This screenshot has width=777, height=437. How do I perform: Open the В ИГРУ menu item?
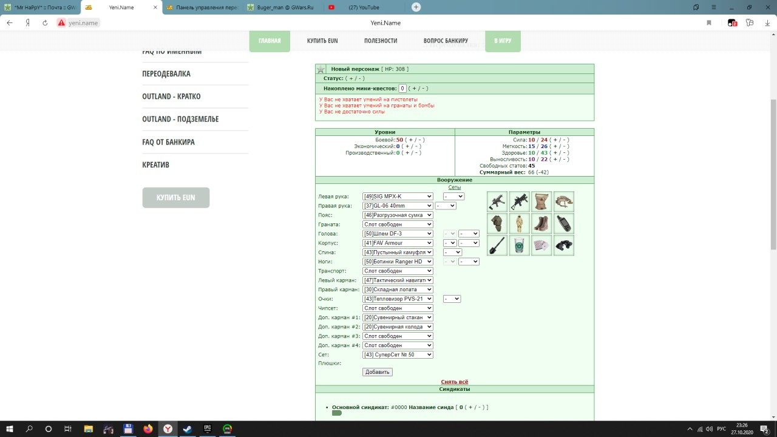coord(503,41)
